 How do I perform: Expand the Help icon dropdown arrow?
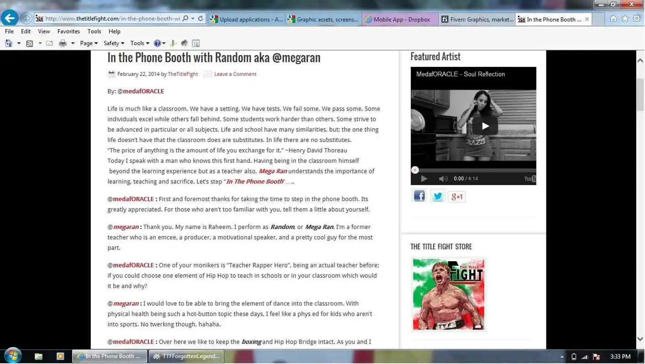(x=165, y=43)
